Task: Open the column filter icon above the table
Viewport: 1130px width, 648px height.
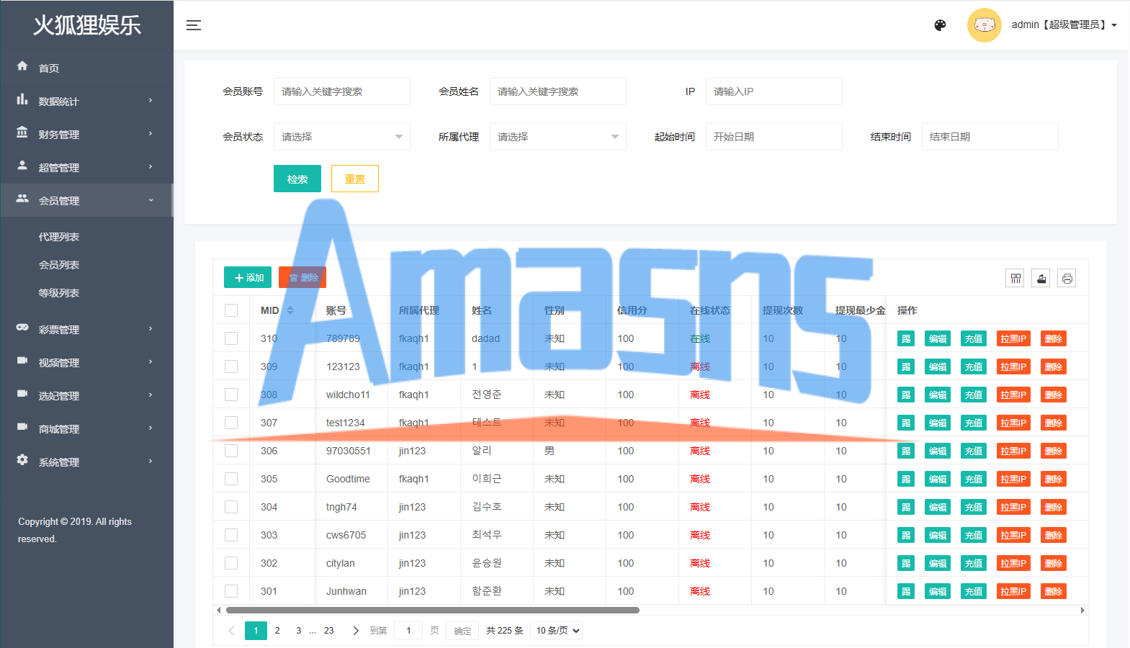Action: tap(1015, 278)
